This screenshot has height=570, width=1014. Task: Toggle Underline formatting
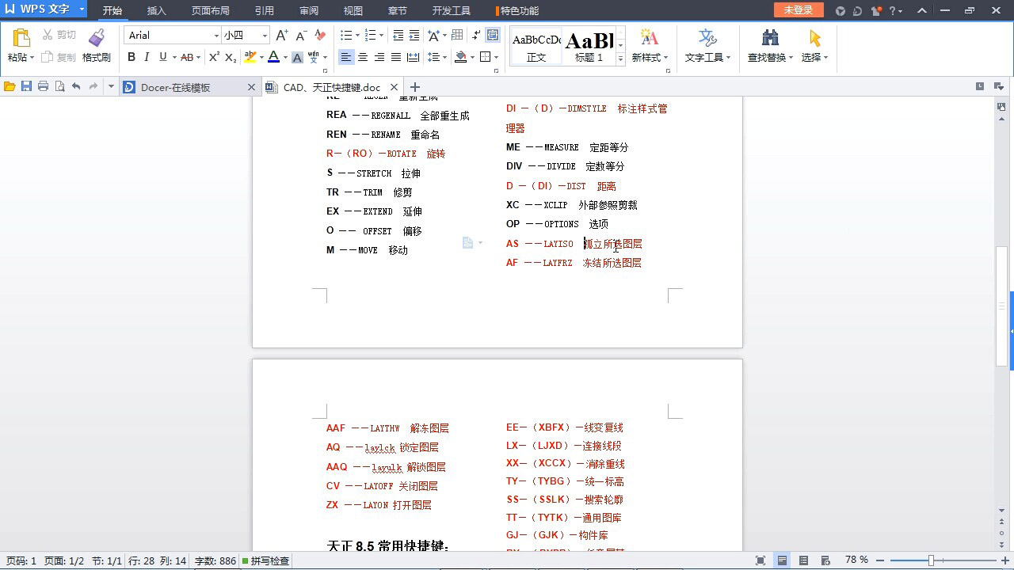click(163, 57)
